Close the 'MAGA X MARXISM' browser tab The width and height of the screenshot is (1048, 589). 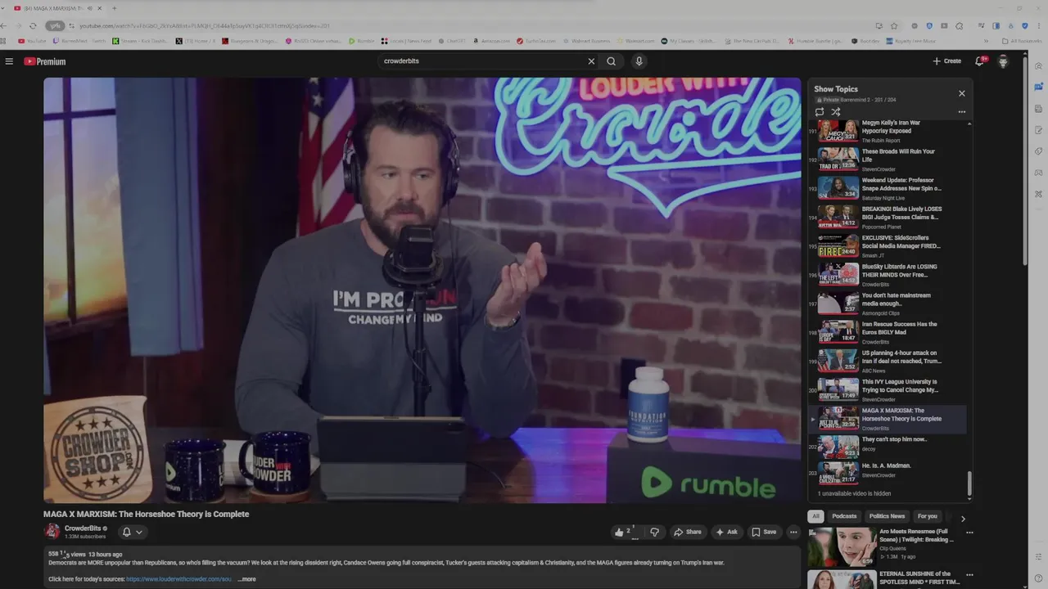pyautogui.click(x=100, y=8)
